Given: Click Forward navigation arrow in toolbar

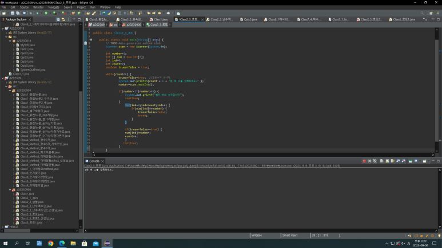Looking at the screenshot, I should [168, 13].
